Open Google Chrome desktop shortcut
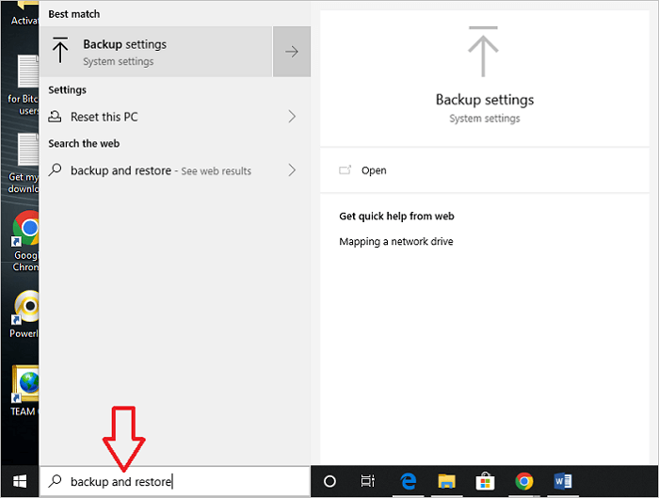 coord(24,233)
